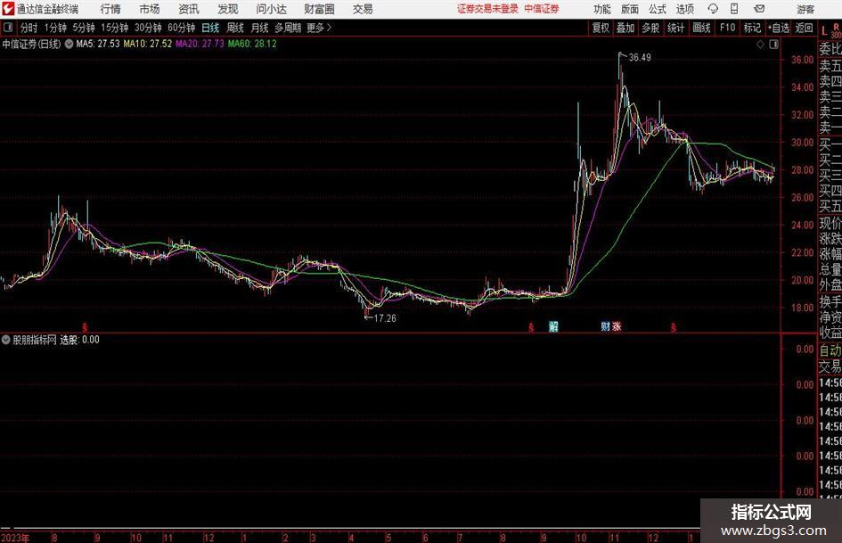Click the 中信证券(日线) chart title
842x543 pixels.
pyautogui.click(x=32, y=44)
